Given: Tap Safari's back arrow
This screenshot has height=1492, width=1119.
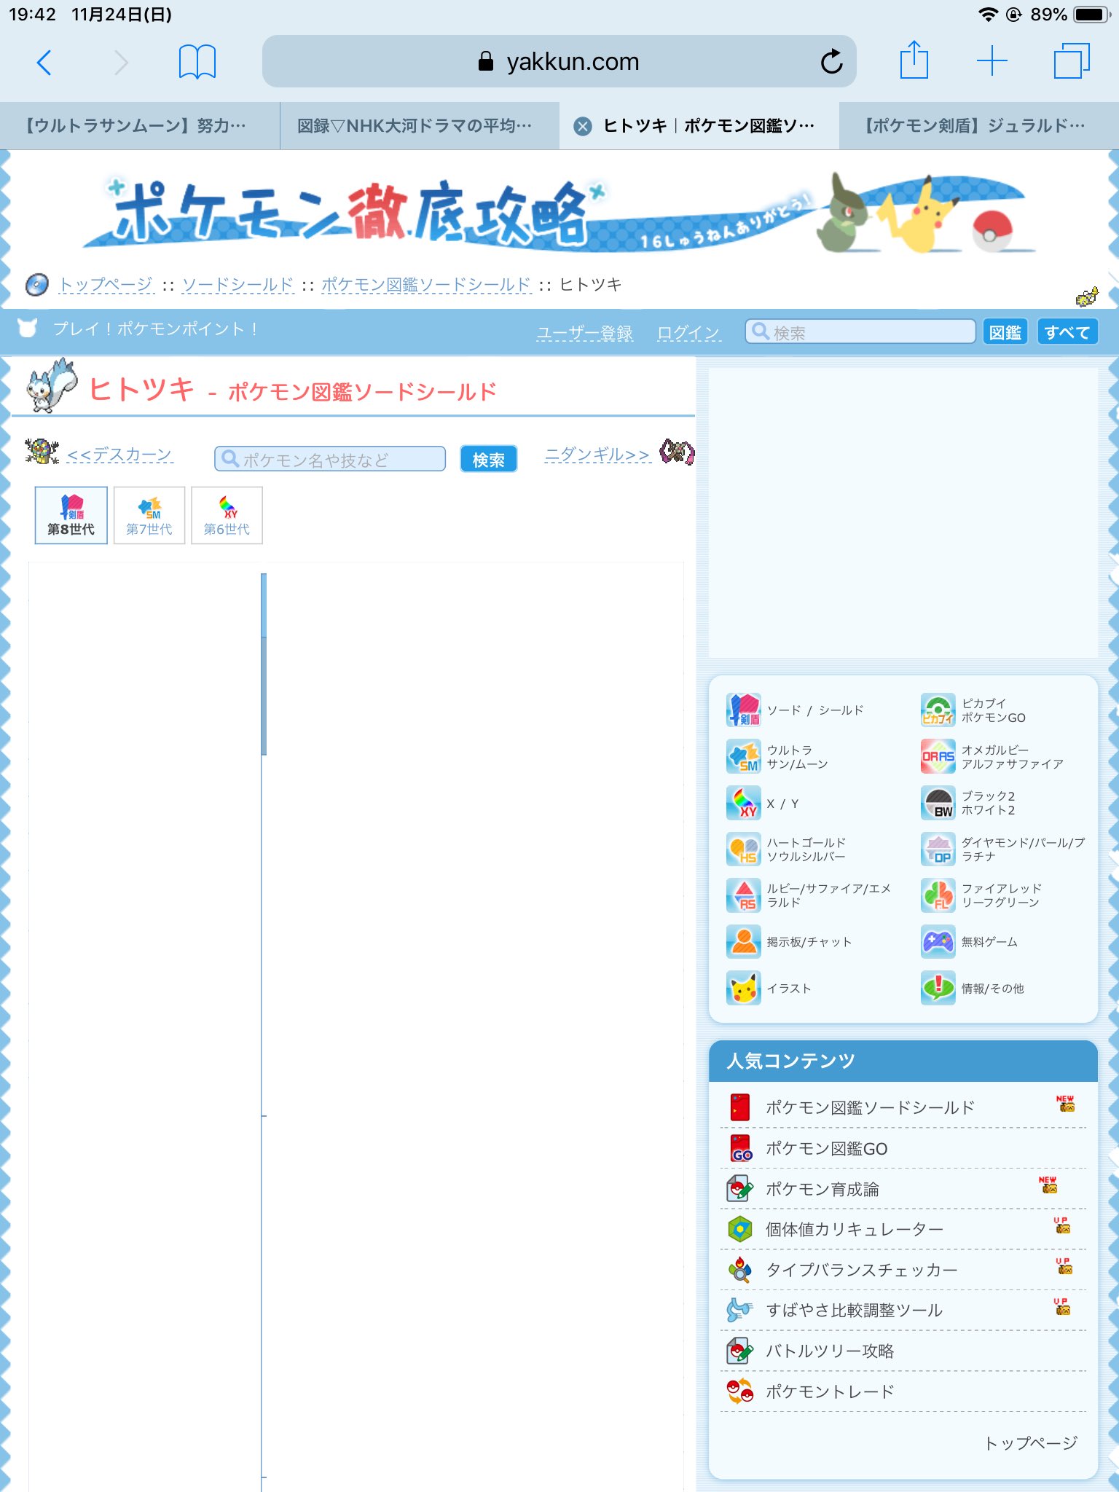Looking at the screenshot, I should click(44, 63).
